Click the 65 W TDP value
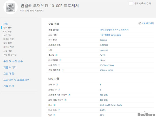The width and height of the screenshot is (156, 117). (102, 115)
